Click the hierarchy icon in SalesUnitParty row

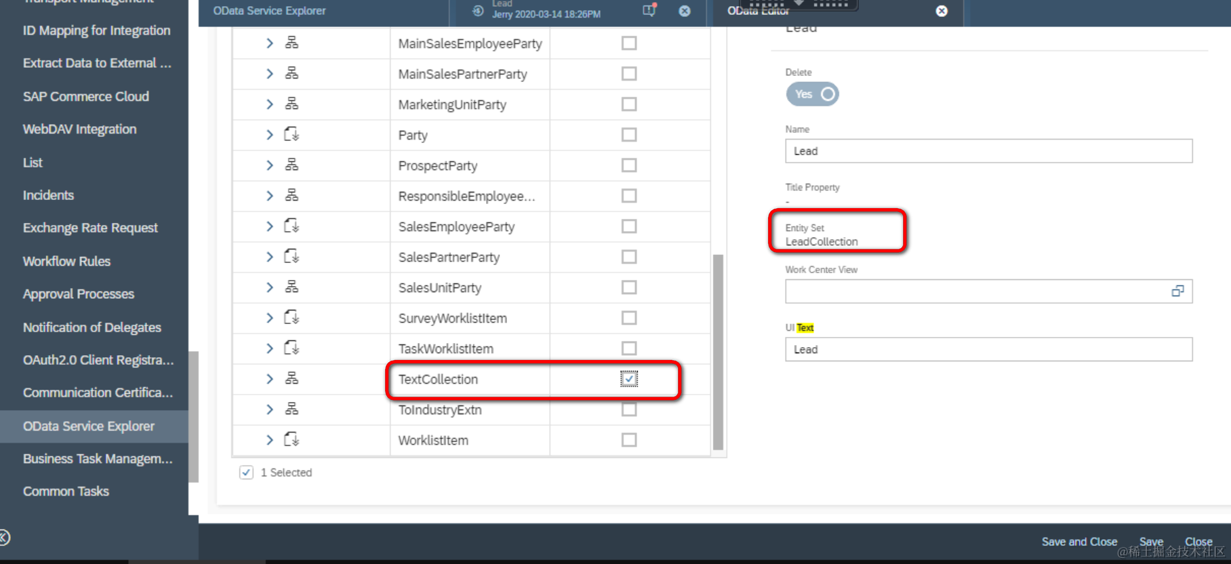tap(291, 287)
